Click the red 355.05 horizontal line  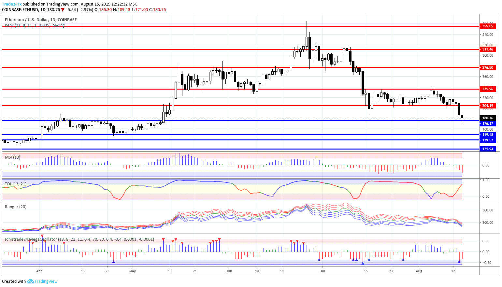241,26
